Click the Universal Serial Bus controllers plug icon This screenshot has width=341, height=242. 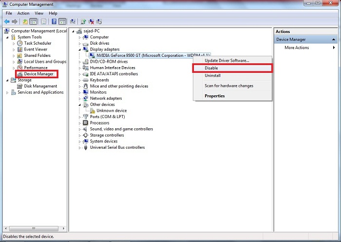click(x=86, y=147)
